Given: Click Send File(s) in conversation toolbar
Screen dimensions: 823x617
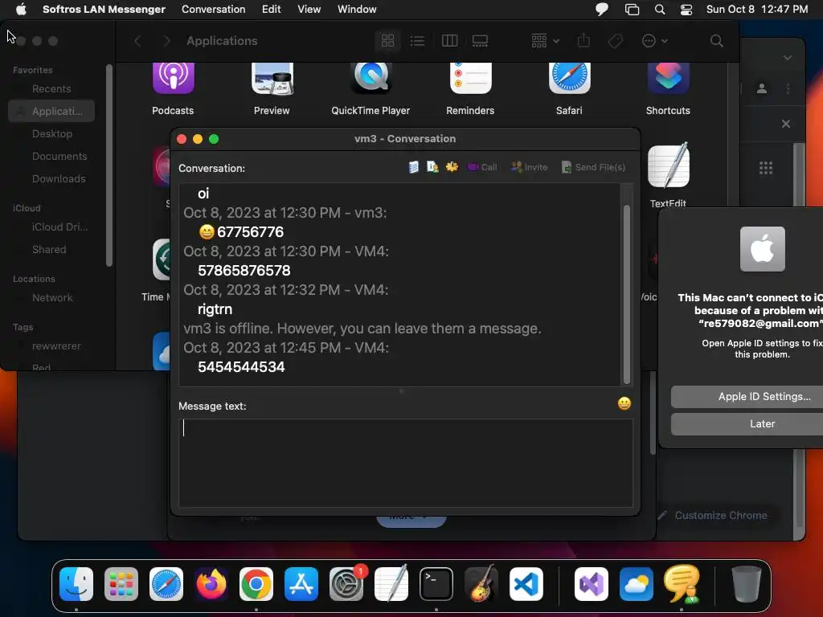Looking at the screenshot, I should [593, 167].
